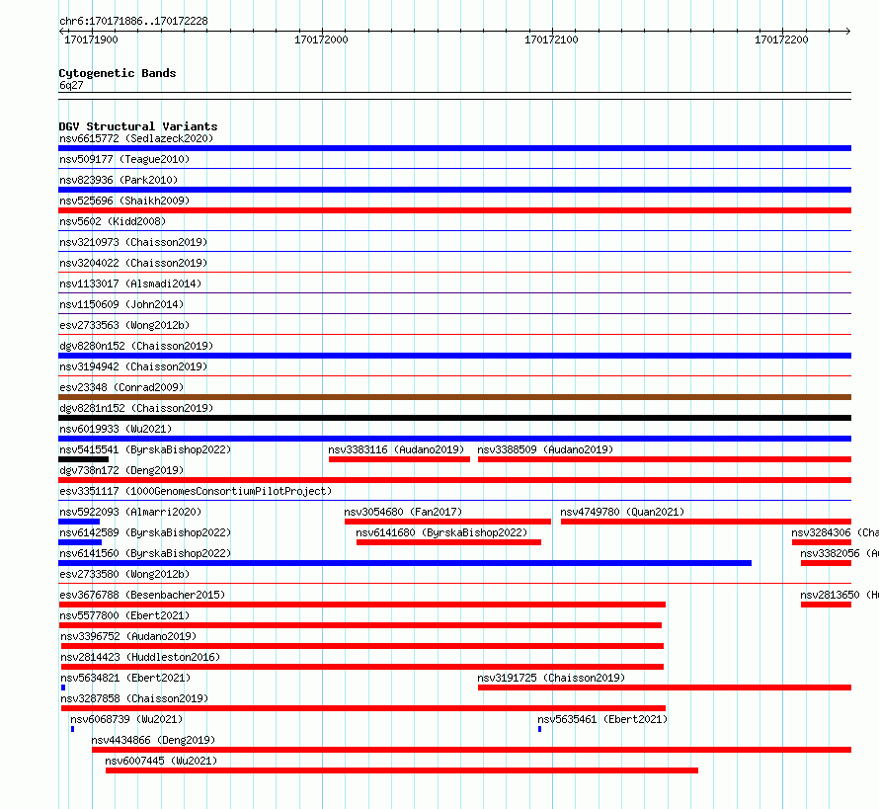This screenshot has height=809, width=879.
Task: Open nsv3054680 (Fan2017) variant
Action: point(403,512)
